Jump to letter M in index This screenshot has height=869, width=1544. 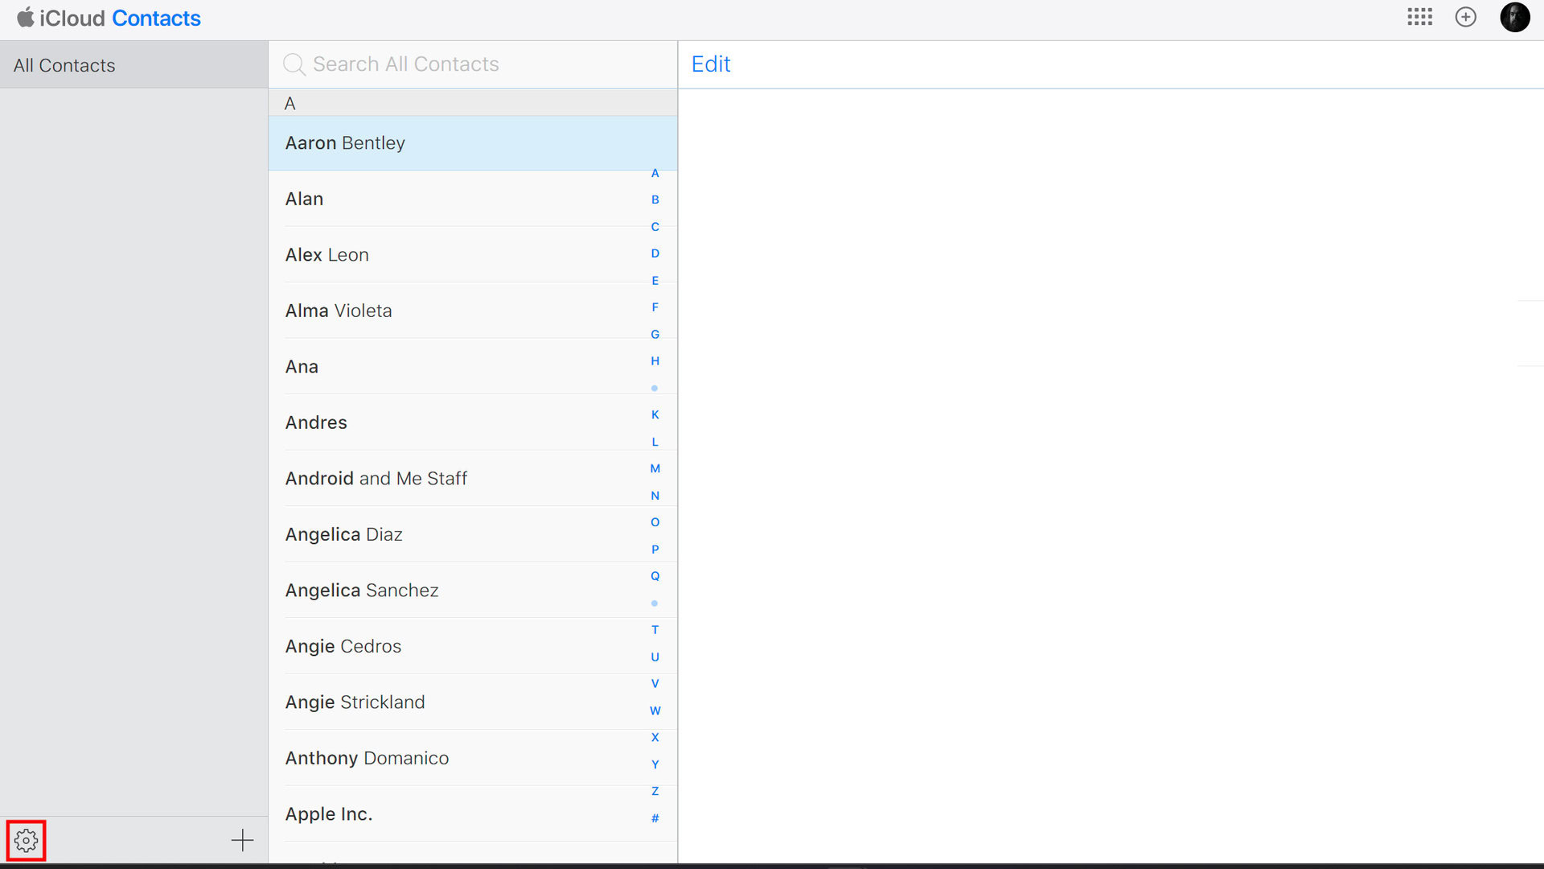click(655, 468)
